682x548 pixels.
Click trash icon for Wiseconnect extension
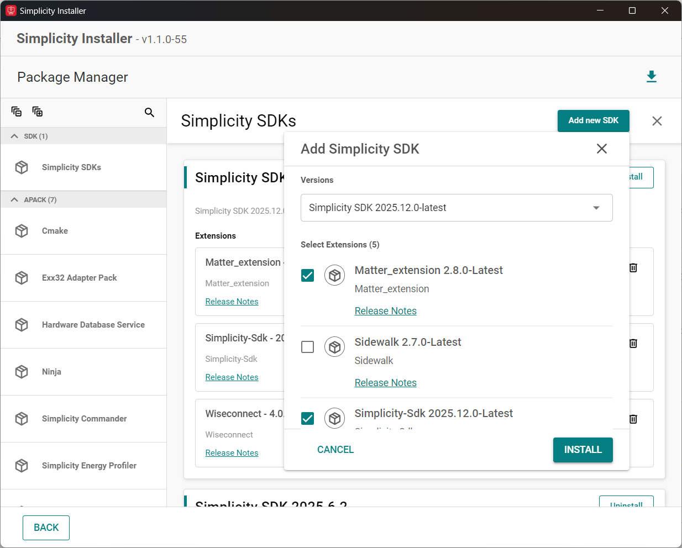click(633, 419)
